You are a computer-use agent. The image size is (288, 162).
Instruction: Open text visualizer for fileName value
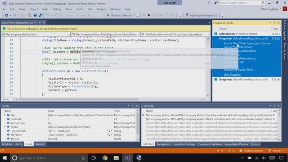click(x=108, y=135)
